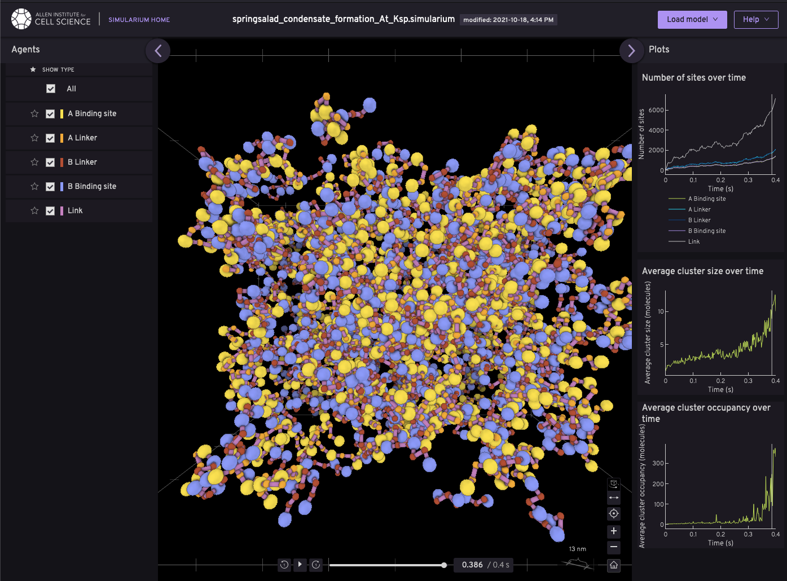Zoom out using the minus icon
The width and height of the screenshot is (787, 581).
[x=613, y=547]
